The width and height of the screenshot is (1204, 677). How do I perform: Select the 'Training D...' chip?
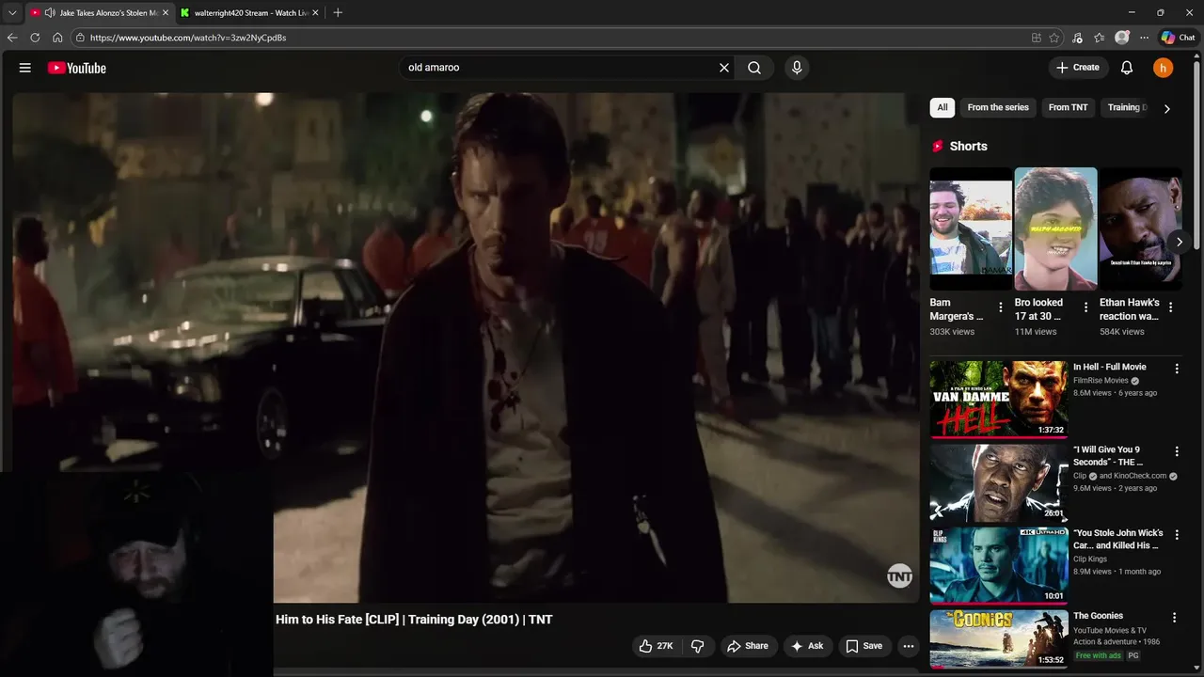1127,107
